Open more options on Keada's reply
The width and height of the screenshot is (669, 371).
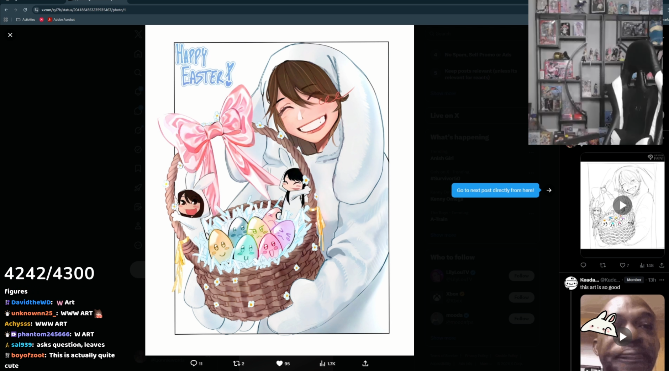[x=662, y=280]
